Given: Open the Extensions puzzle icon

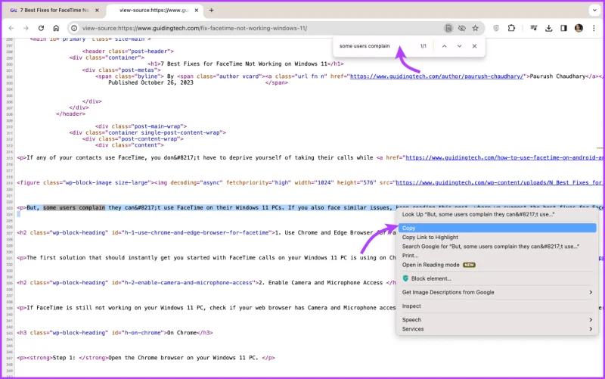Looking at the screenshot, I should [511, 28].
